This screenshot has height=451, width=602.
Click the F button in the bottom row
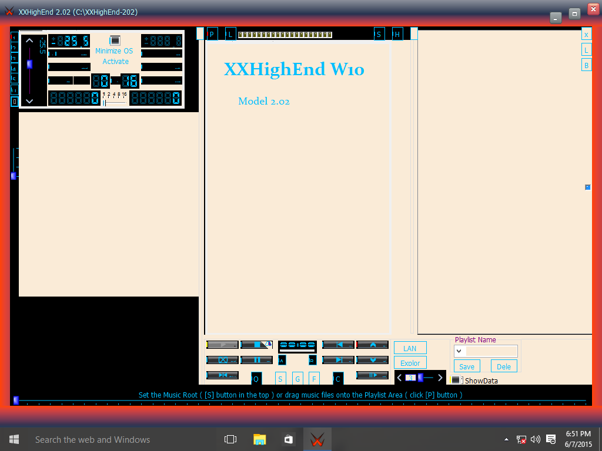[x=314, y=379]
